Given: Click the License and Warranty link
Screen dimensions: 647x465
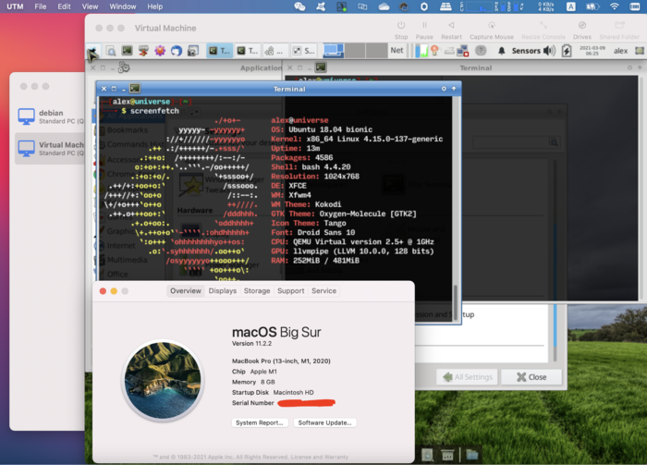Looking at the screenshot, I should (320, 457).
